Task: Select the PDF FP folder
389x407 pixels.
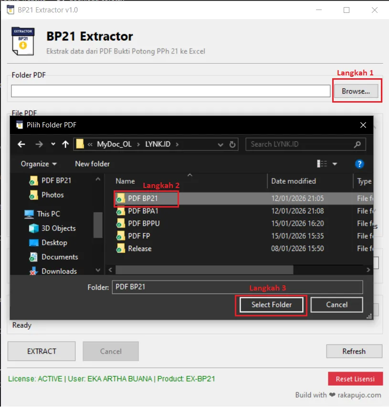Action: pyautogui.click(x=139, y=236)
